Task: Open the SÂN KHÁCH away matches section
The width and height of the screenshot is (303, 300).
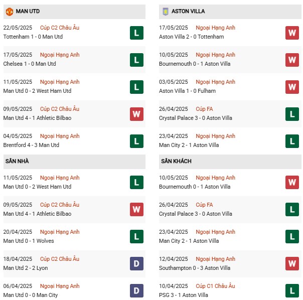Action: click(176, 161)
